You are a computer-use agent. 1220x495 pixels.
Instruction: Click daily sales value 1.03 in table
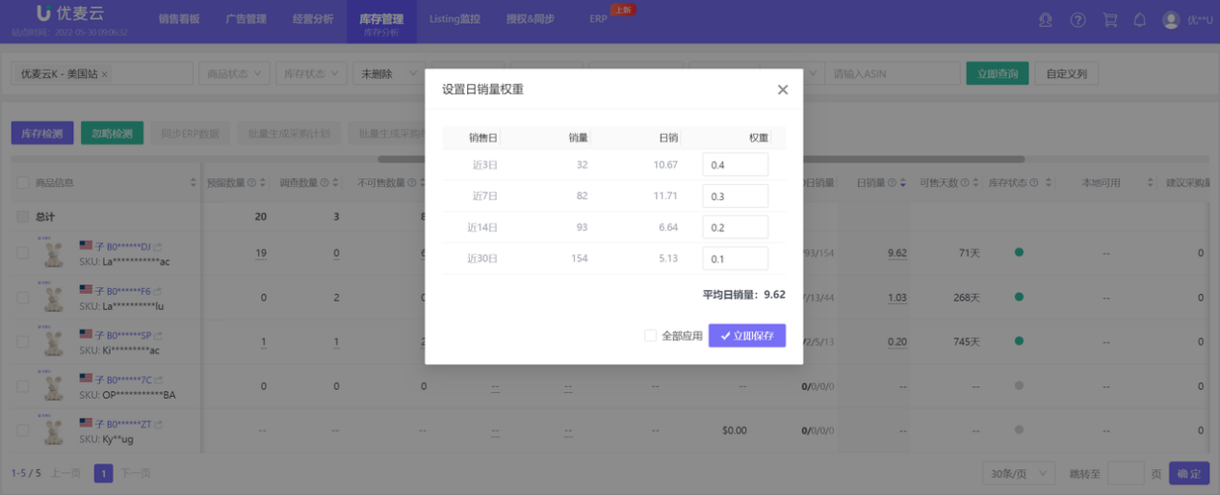click(x=897, y=298)
